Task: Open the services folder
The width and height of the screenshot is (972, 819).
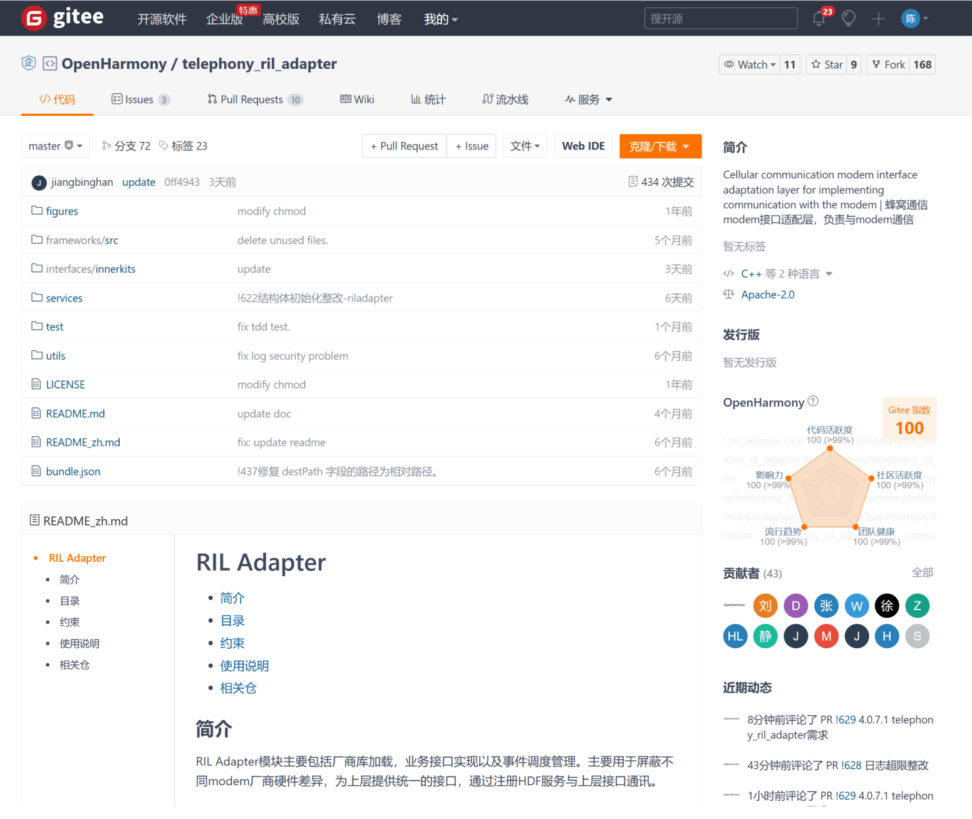Action: pos(64,298)
